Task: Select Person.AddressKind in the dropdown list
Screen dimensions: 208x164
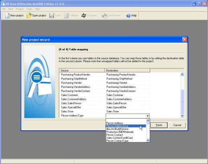Action: [x=126, y=126]
